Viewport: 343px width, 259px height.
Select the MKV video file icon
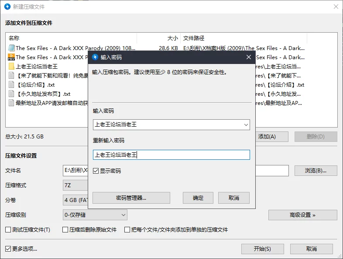click(11, 57)
